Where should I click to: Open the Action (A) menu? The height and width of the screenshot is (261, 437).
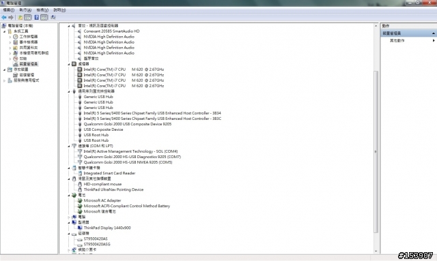[x=25, y=10]
